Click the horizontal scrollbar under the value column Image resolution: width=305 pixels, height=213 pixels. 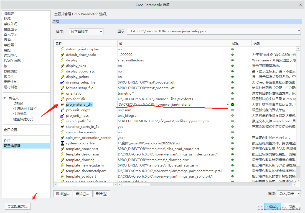click(136, 184)
